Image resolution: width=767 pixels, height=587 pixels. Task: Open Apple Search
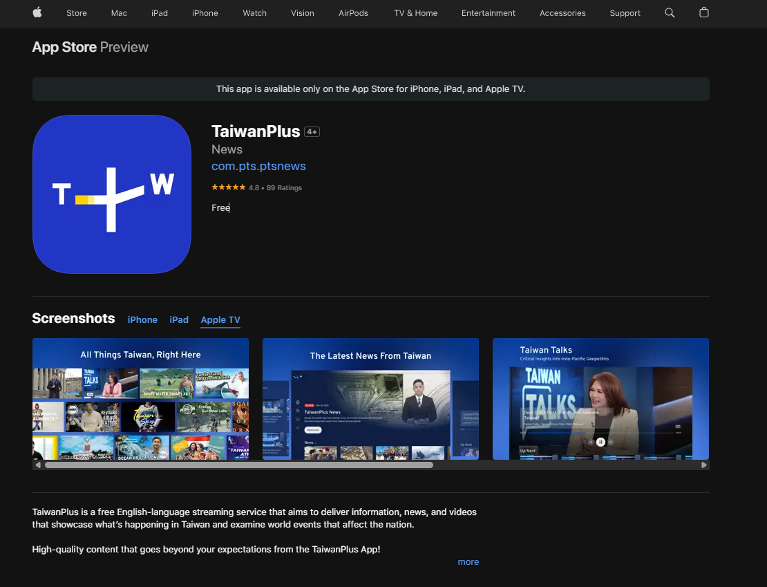pyautogui.click(x=669, y=12)
